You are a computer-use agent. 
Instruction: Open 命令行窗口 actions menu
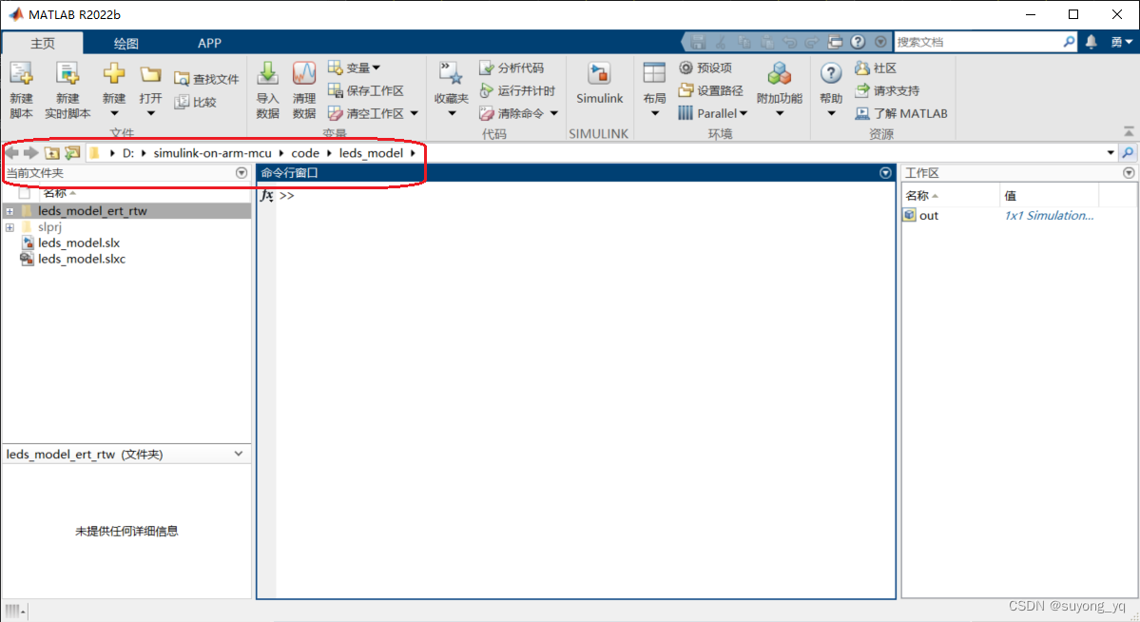885,173
